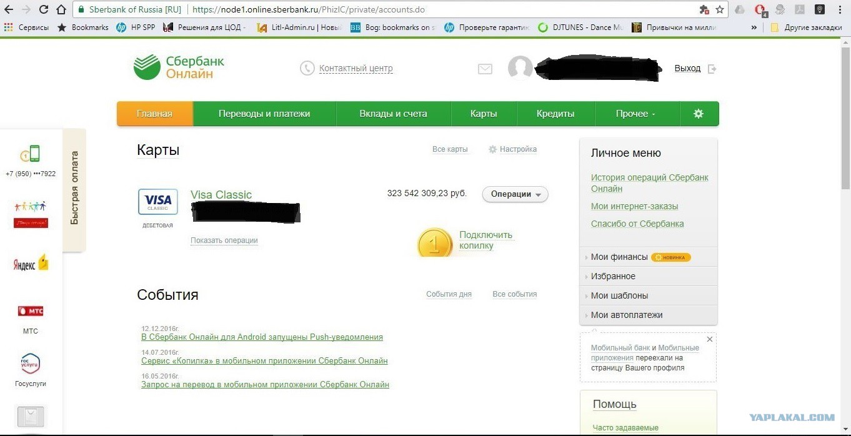Open Госуслуги quick payment icon

pos(31,364)
